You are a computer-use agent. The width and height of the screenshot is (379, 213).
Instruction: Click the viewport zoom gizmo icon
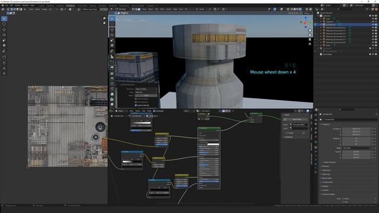310,30
